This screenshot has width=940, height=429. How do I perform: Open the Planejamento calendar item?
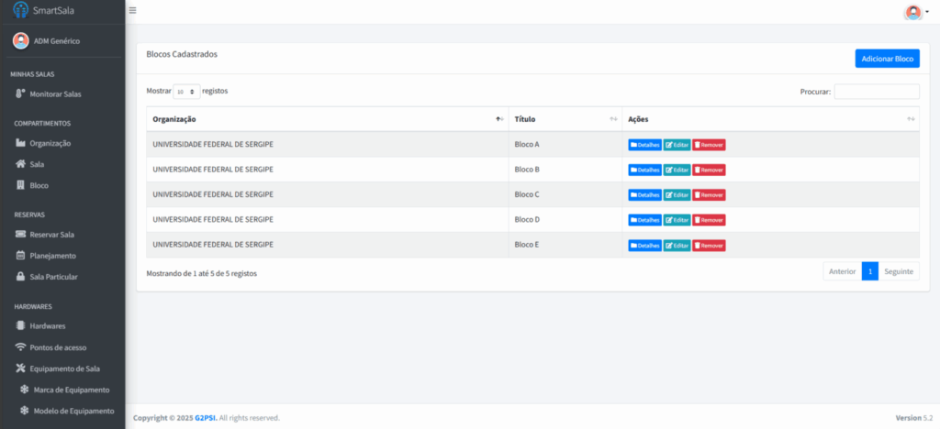52,255
